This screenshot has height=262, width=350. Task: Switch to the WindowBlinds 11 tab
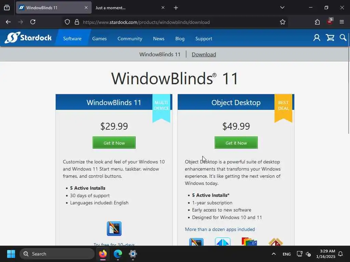coord(54,8)
